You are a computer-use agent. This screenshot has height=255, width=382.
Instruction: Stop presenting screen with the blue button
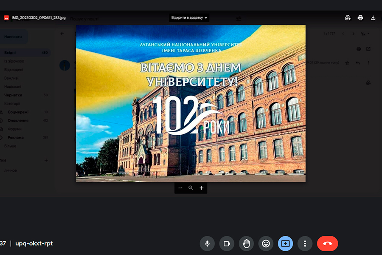pyautogui.click(x=285, y=244)
